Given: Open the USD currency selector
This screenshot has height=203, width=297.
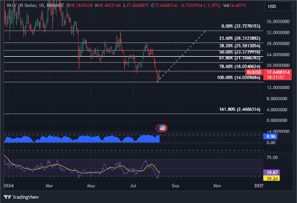Looking at the screenshot, I should tap(278, 6).
